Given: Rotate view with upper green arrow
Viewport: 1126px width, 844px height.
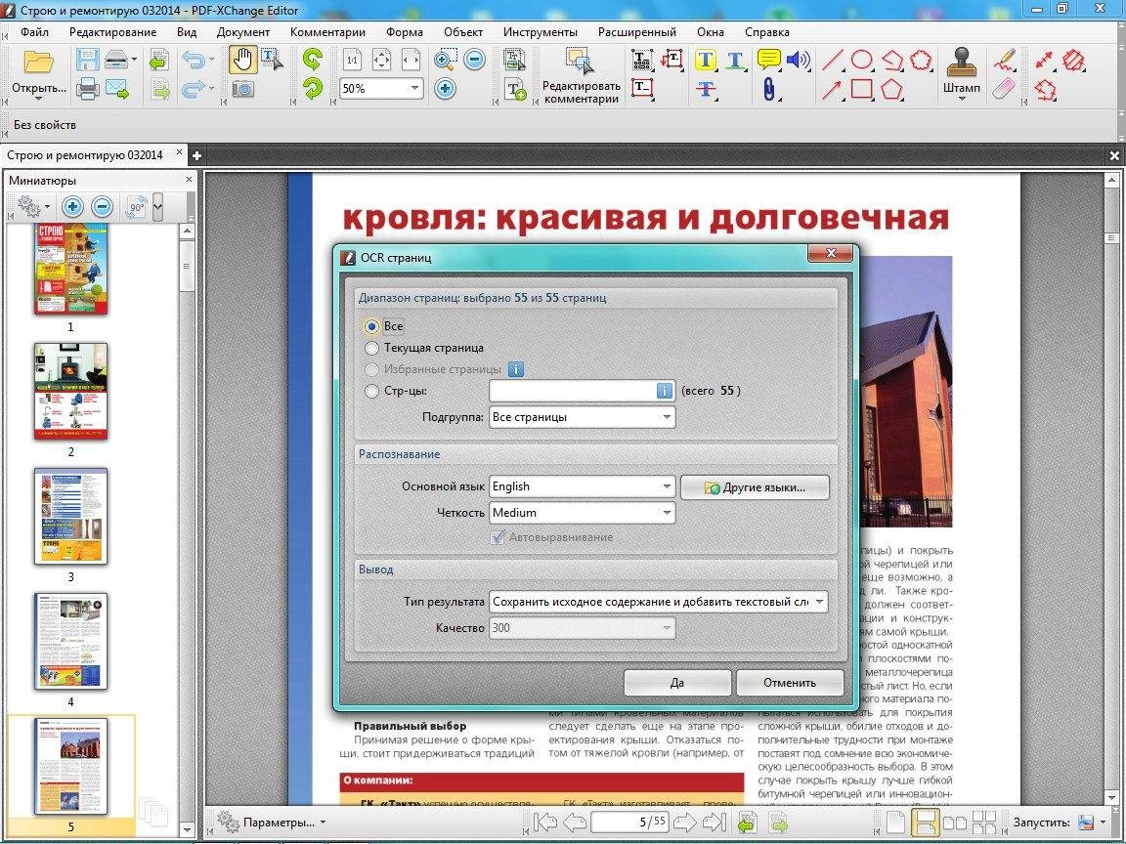Looking at the screenshot, I should (313, 59).
